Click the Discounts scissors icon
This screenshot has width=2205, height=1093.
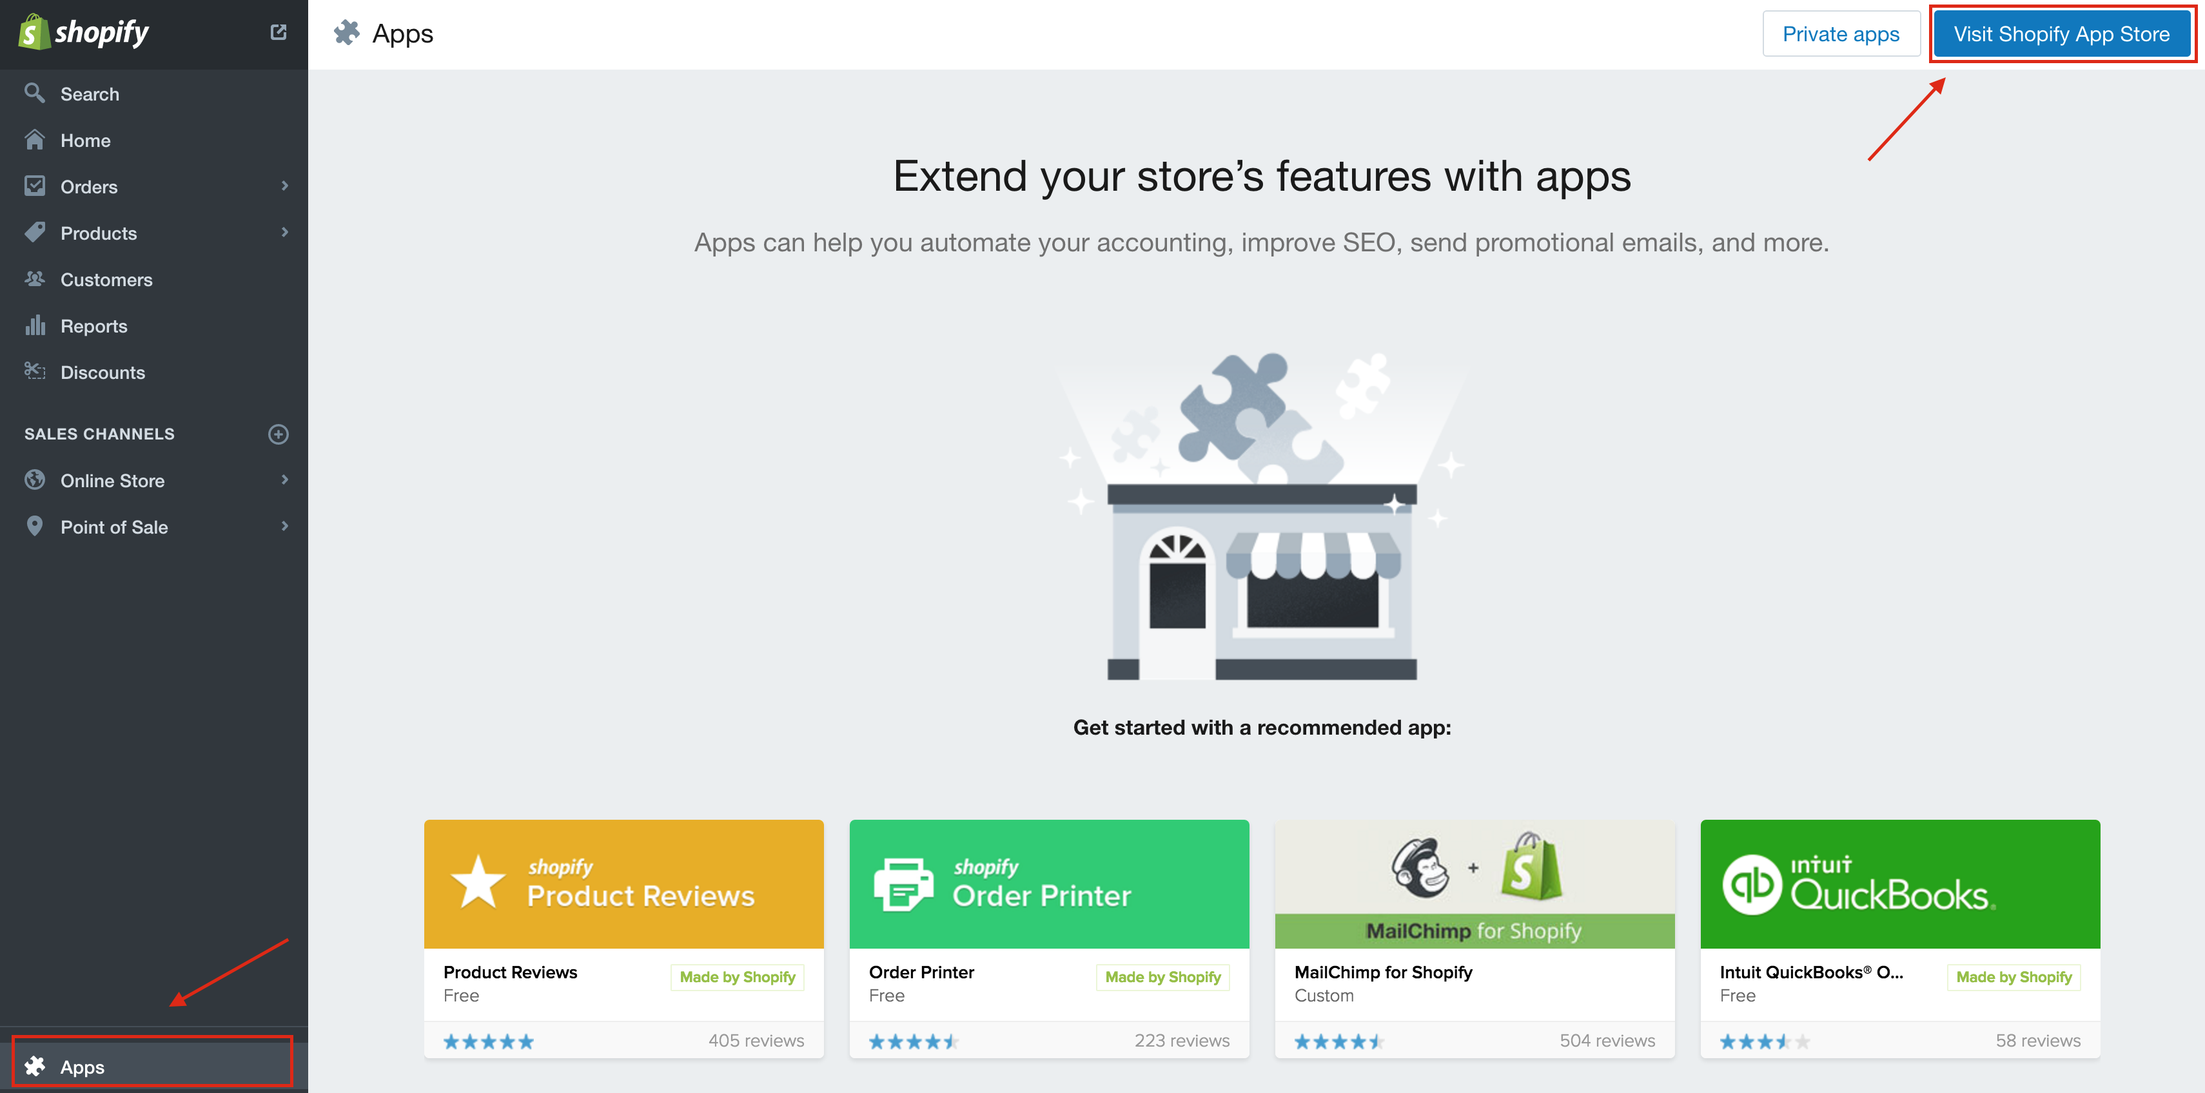point(34,371)
